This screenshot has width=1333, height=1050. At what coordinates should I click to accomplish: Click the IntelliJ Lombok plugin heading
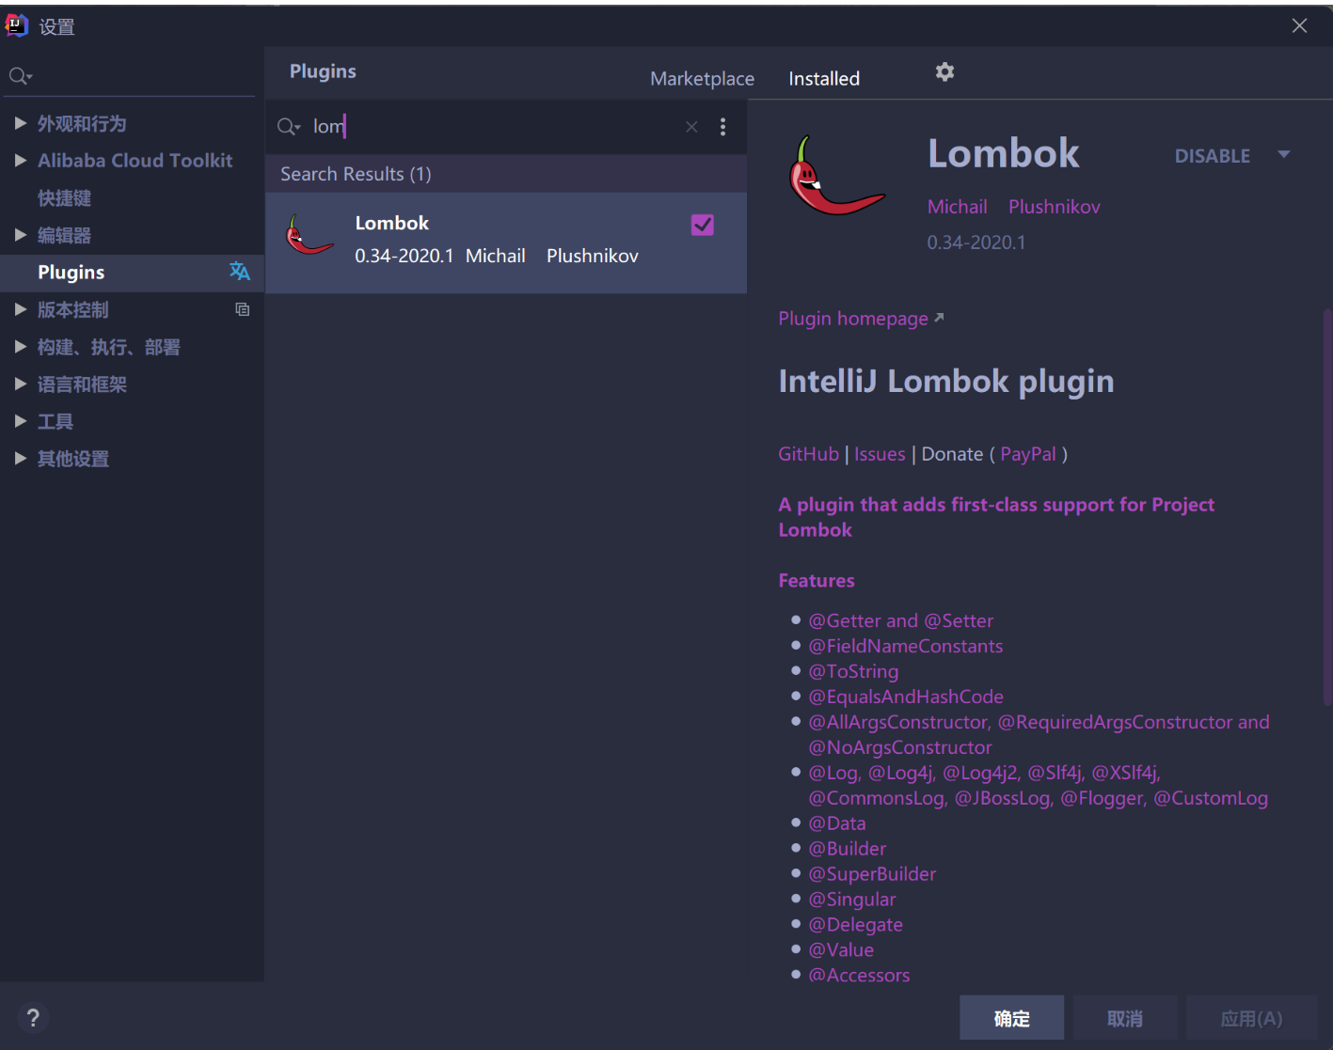945,382
